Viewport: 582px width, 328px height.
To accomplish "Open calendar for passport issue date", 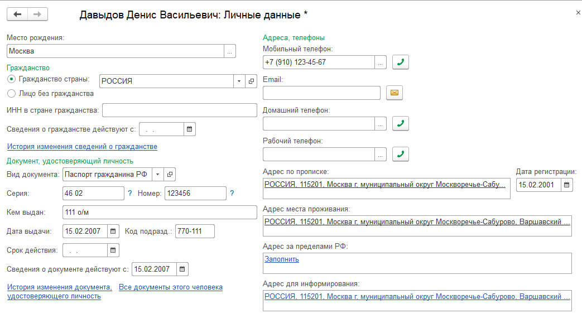I will coord(113,230).
